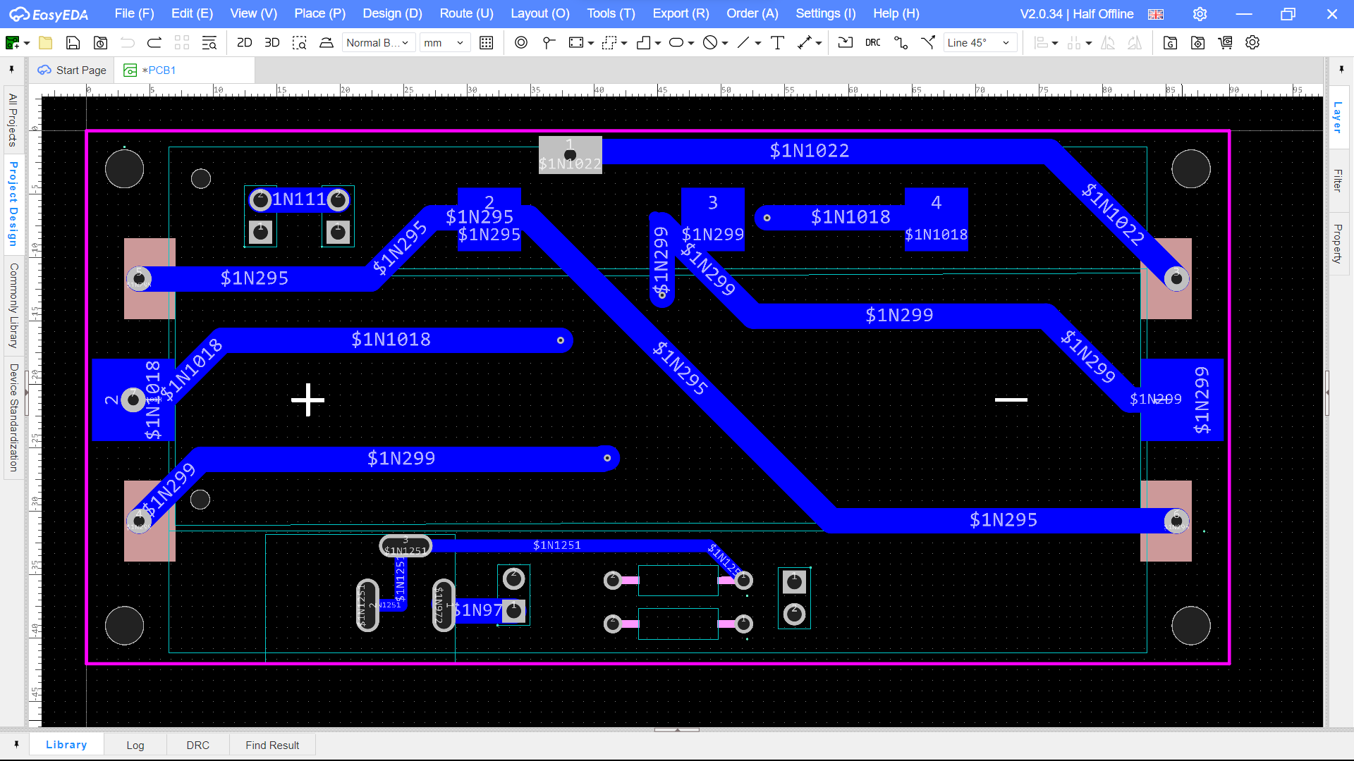Open the Layer side panel
The height and width of the screenshot is (761, 1354).
[1338, 117]
